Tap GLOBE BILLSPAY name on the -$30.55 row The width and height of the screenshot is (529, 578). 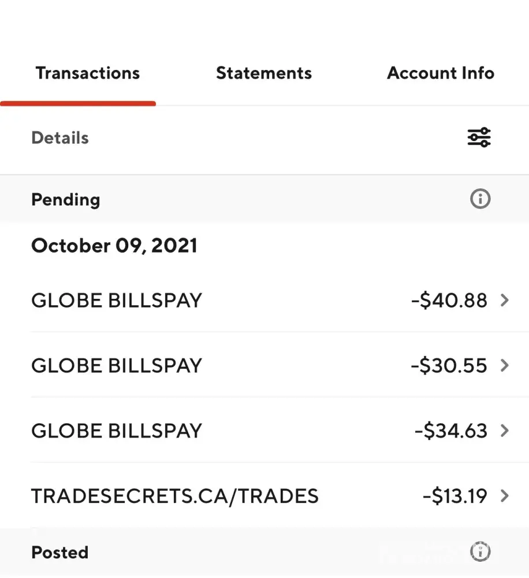(117, 365)
